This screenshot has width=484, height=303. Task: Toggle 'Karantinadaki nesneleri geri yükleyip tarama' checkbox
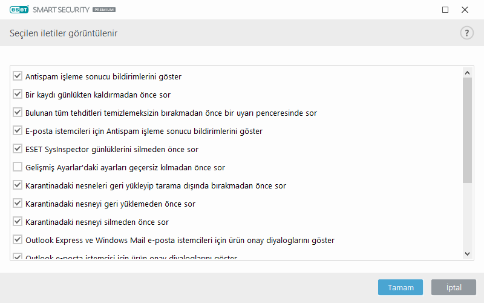pyautogui.click(x=18, y=185)
